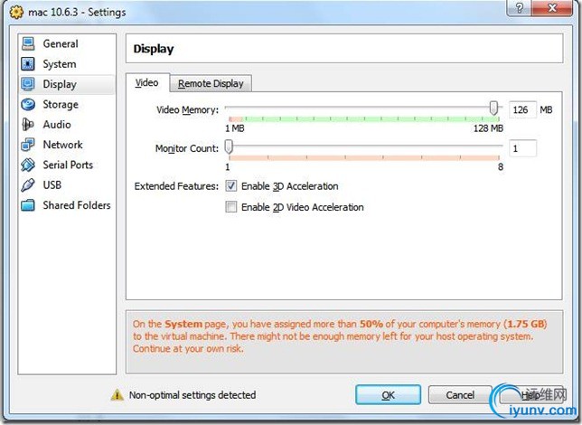The width and height of the screenshot is (582, 425).
Task: Click the Shared Folders folder icon
Action: (x=28, y=205)
